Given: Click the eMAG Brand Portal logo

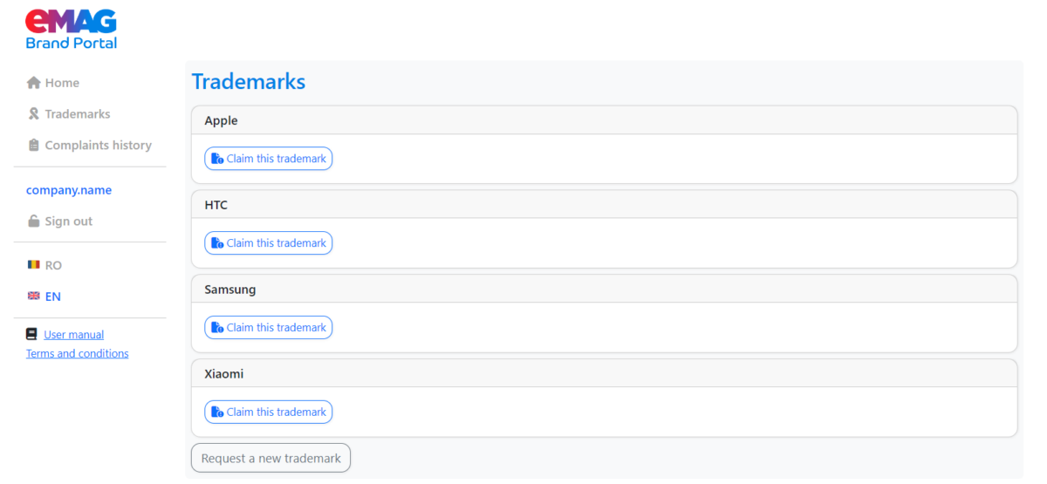Looking at the screenshot, I should tap(71, 29).
